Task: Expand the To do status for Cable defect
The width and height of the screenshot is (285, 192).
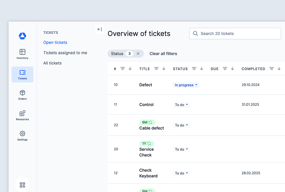Action: pos(181,125)
